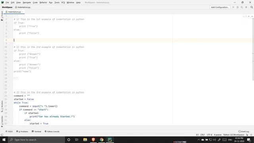This screenshot has height=143, width=254.
Task: Click the volume speaker tray icon
Action: pyautogui.click(x=215, y=139)
